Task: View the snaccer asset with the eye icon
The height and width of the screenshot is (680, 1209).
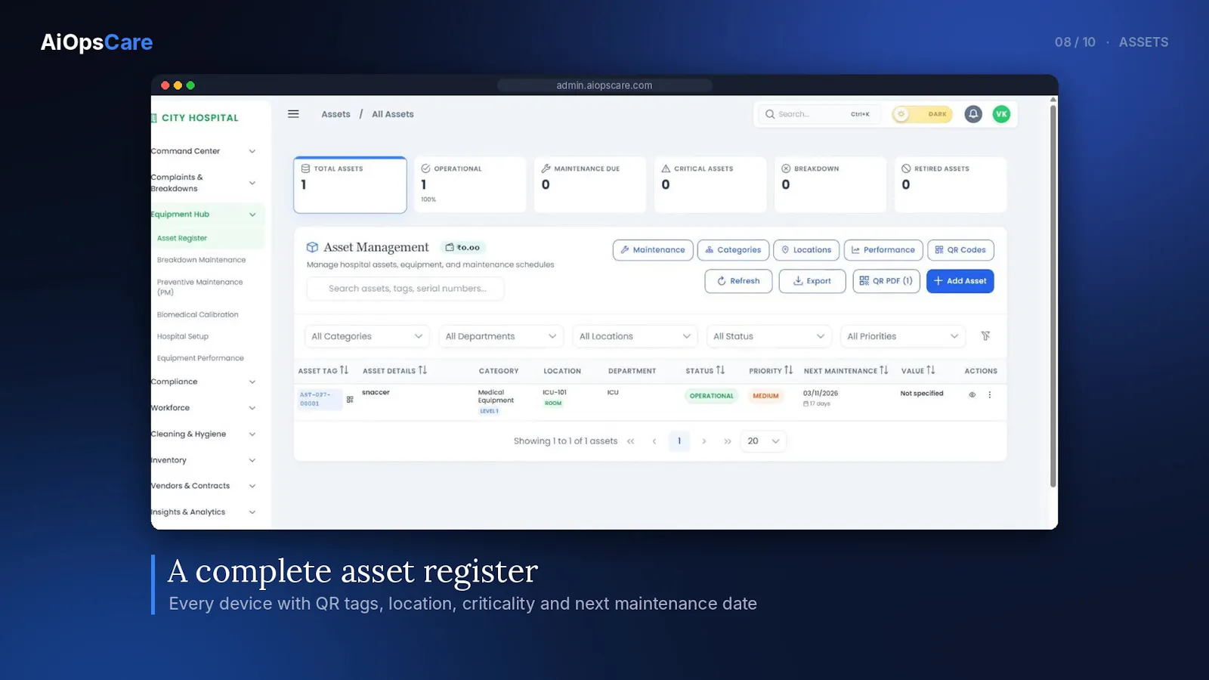Action: click(972, 394)
